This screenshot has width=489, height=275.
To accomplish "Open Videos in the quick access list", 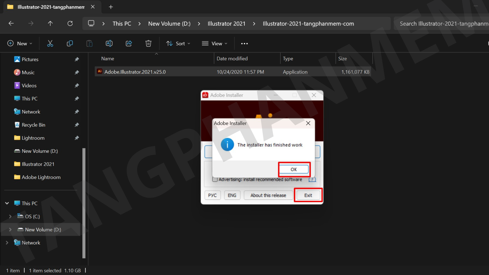I will coord(29,86).
